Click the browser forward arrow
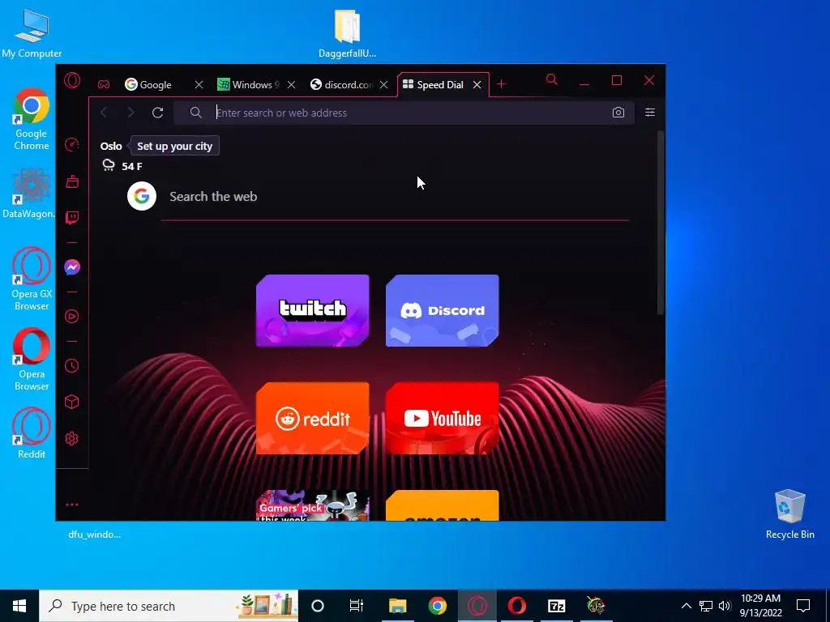This screenshot has width=830, height=622. click(130, 112)
